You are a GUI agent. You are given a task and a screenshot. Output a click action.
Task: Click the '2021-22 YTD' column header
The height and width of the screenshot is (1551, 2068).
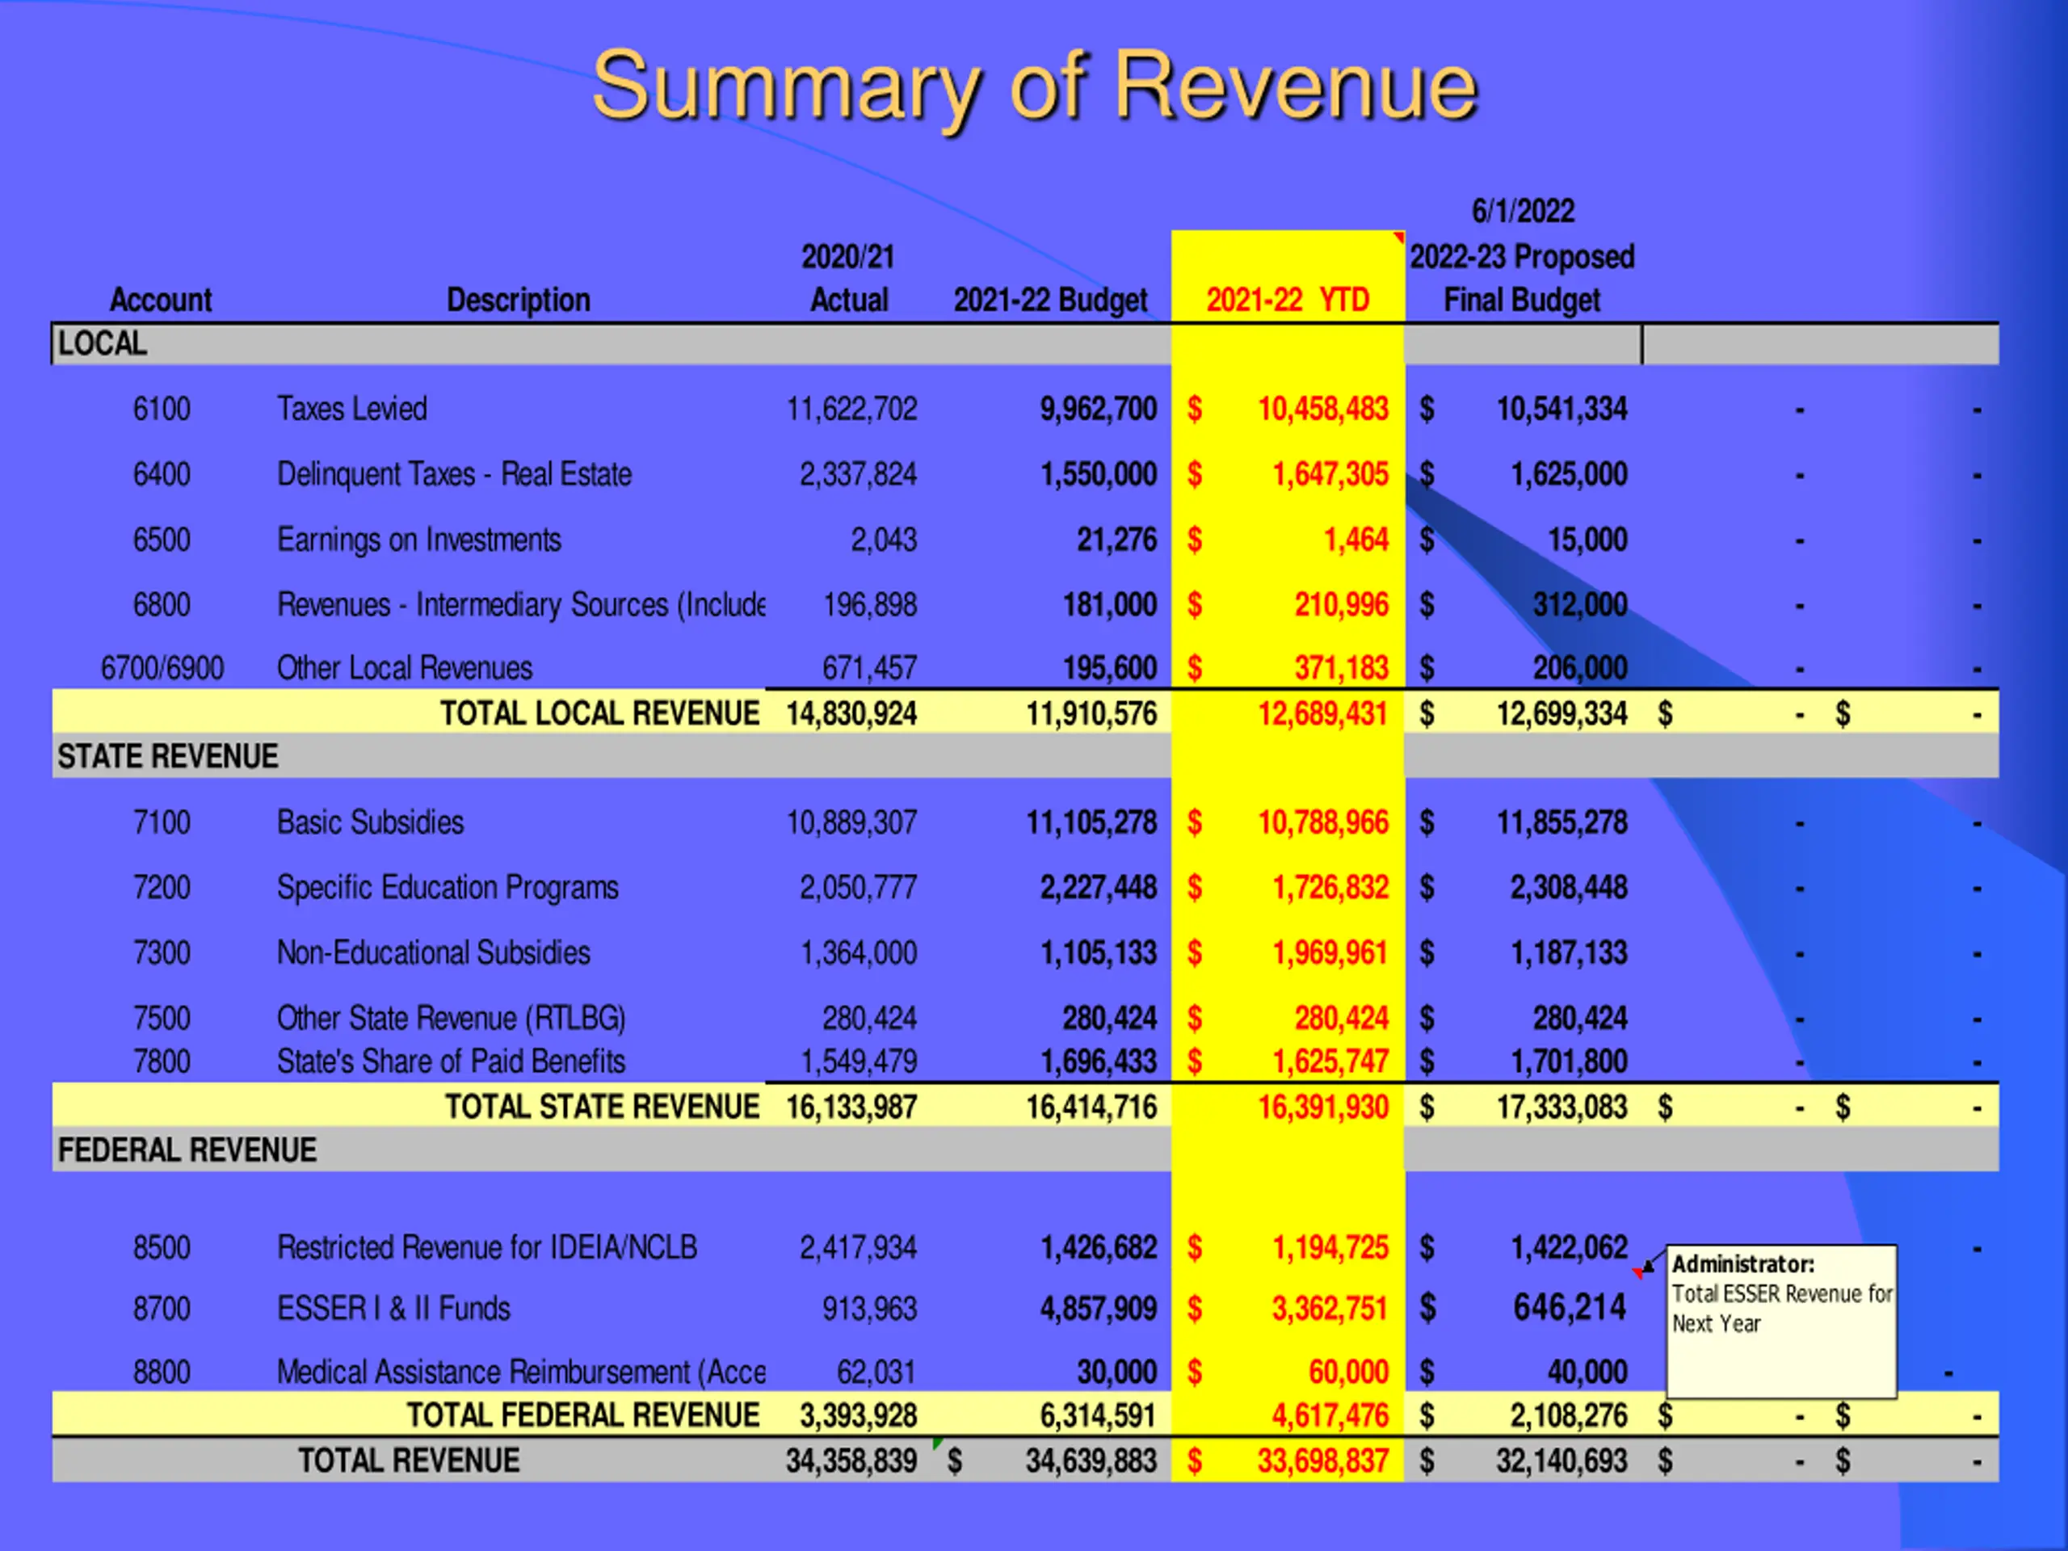[x=1288, y=301]
